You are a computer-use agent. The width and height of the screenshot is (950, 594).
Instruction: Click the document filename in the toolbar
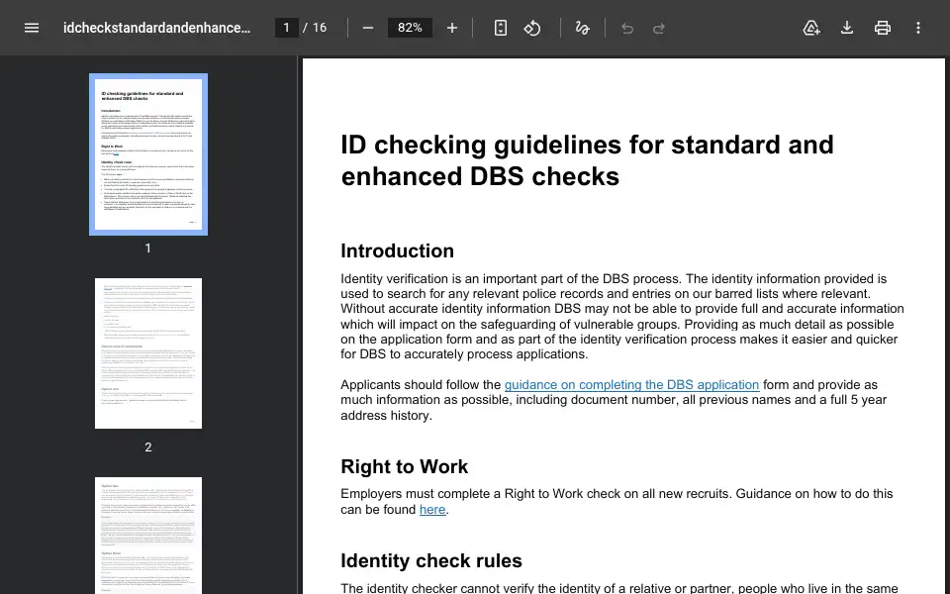156,28
